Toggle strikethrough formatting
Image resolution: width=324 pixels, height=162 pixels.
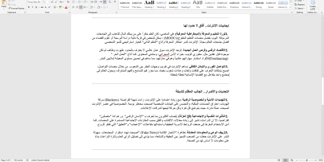[x=42, y=7]
